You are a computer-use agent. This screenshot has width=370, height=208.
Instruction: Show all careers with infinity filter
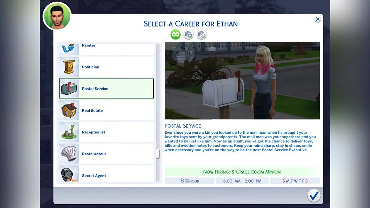pyautogui.click(x=175, y=35)
